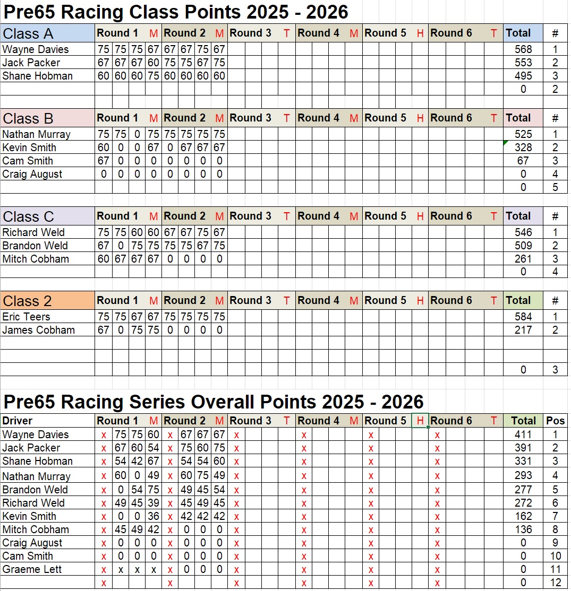Click the green Total header in overall table
571x591 pixels.
(523, 421)
